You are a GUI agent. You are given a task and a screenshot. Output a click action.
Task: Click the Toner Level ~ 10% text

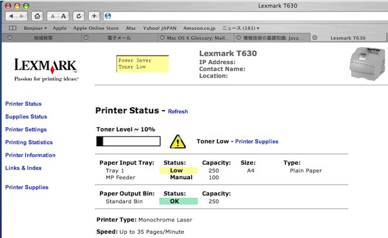[125, 129]
